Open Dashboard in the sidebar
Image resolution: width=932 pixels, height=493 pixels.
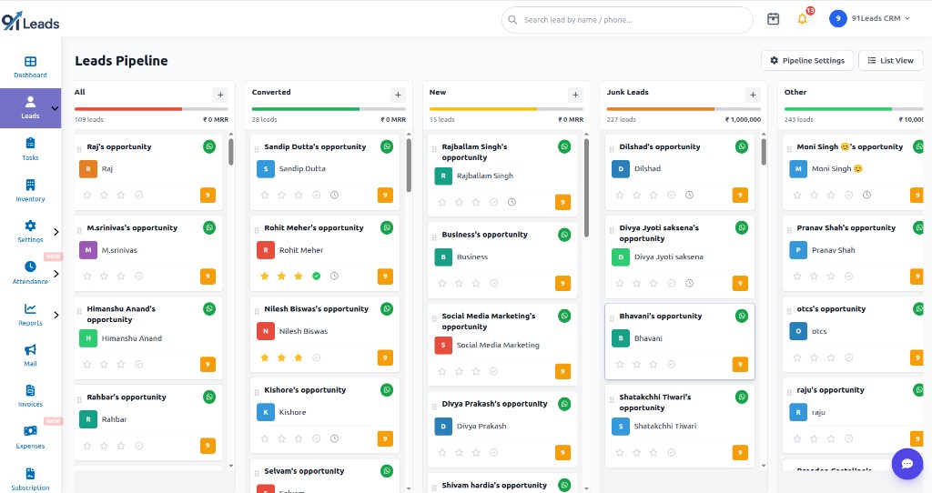pos(30,66)
